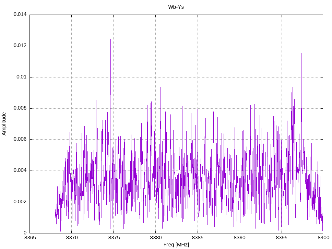Screen dimensions: 332x249
Task: Click the 8390 x-axis tick label
Action: tap(240, 238)
